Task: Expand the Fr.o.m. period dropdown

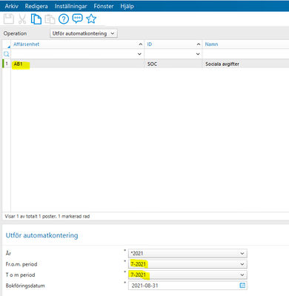Action: click(187, 264)
